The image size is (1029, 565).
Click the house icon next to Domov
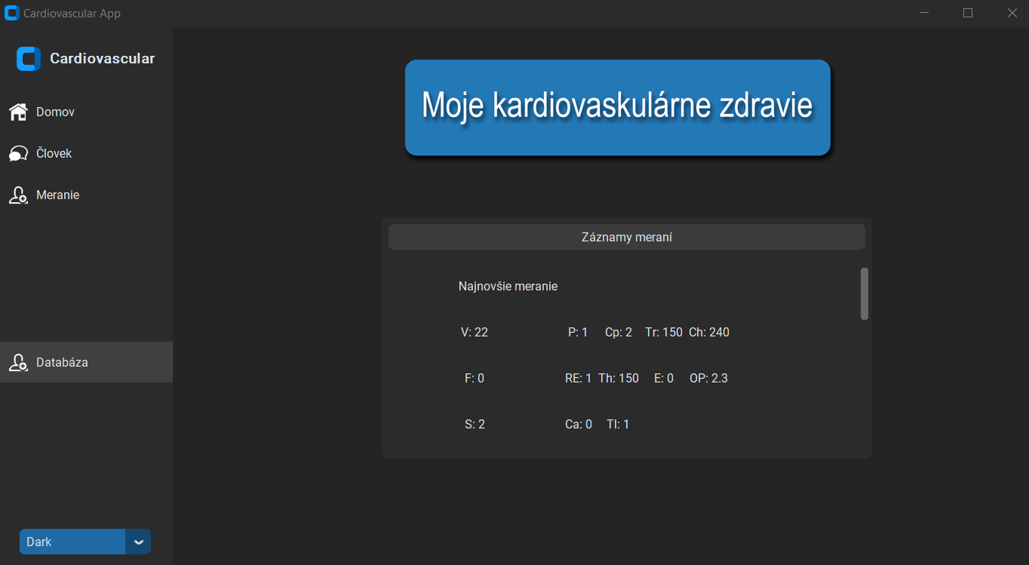[19, 112]
